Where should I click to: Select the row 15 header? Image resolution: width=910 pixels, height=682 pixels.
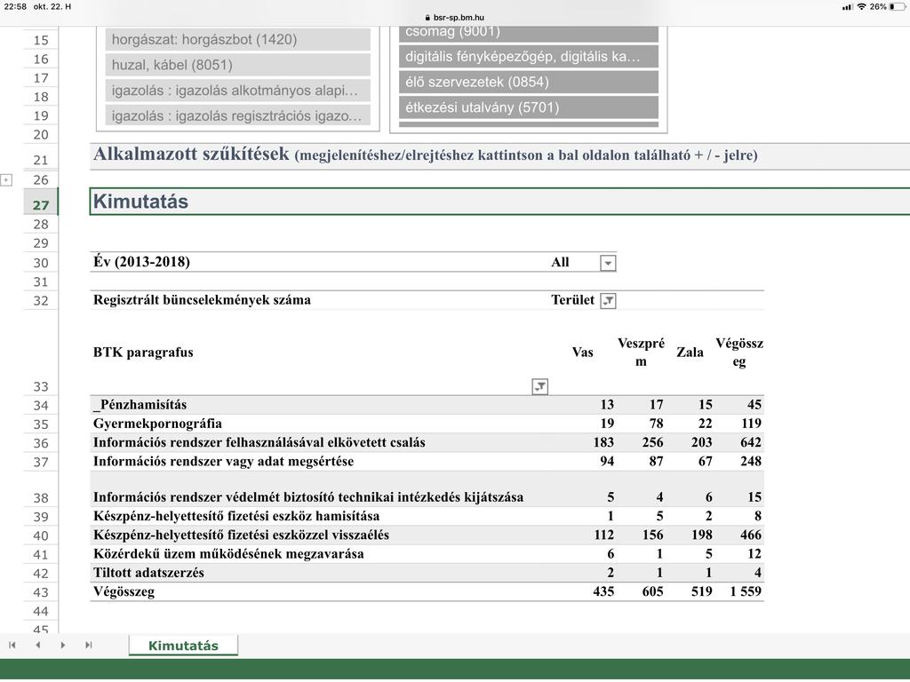(x=41, y=40)
